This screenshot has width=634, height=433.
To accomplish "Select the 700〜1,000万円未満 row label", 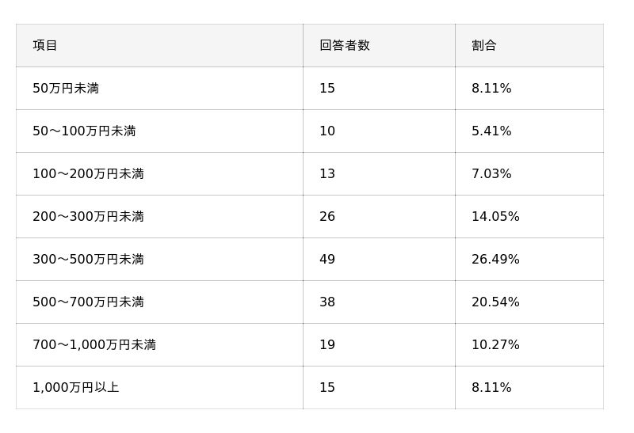I will tap(94, 345).
